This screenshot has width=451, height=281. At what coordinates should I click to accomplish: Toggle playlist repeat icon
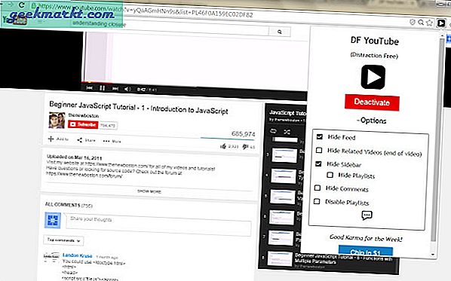[x=273, y=131]
